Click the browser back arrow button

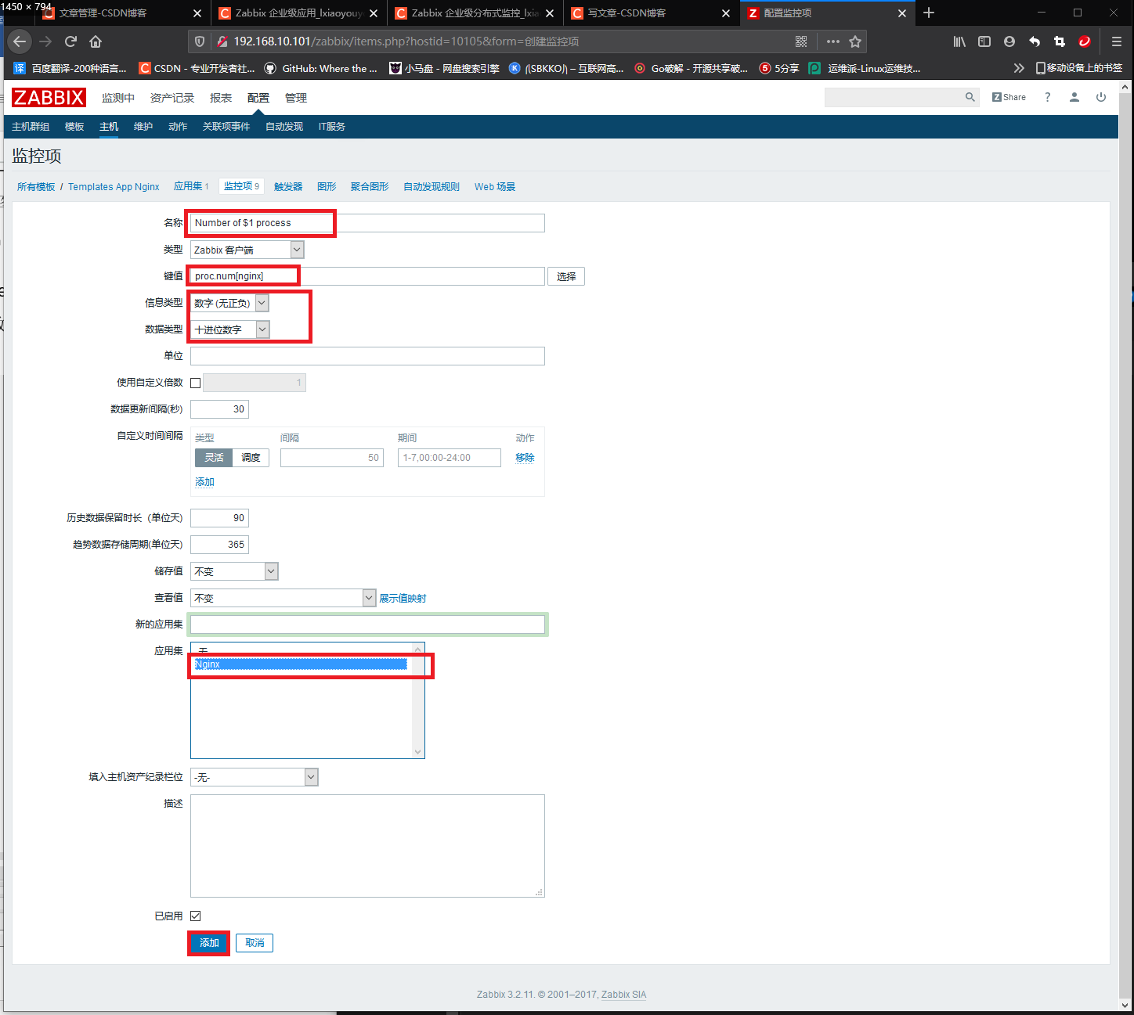(x=20, y=41)
